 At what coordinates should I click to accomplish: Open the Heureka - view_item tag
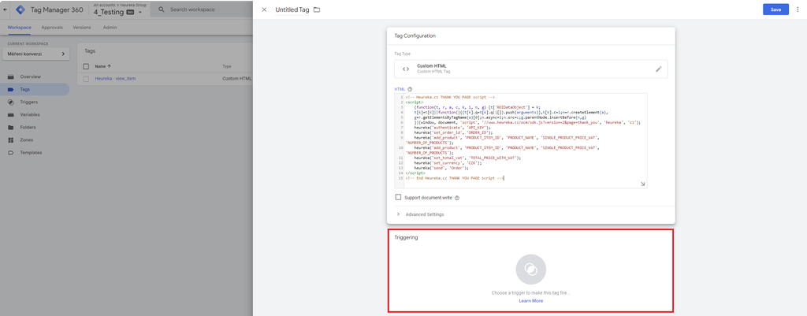click(x=115, y=79)
